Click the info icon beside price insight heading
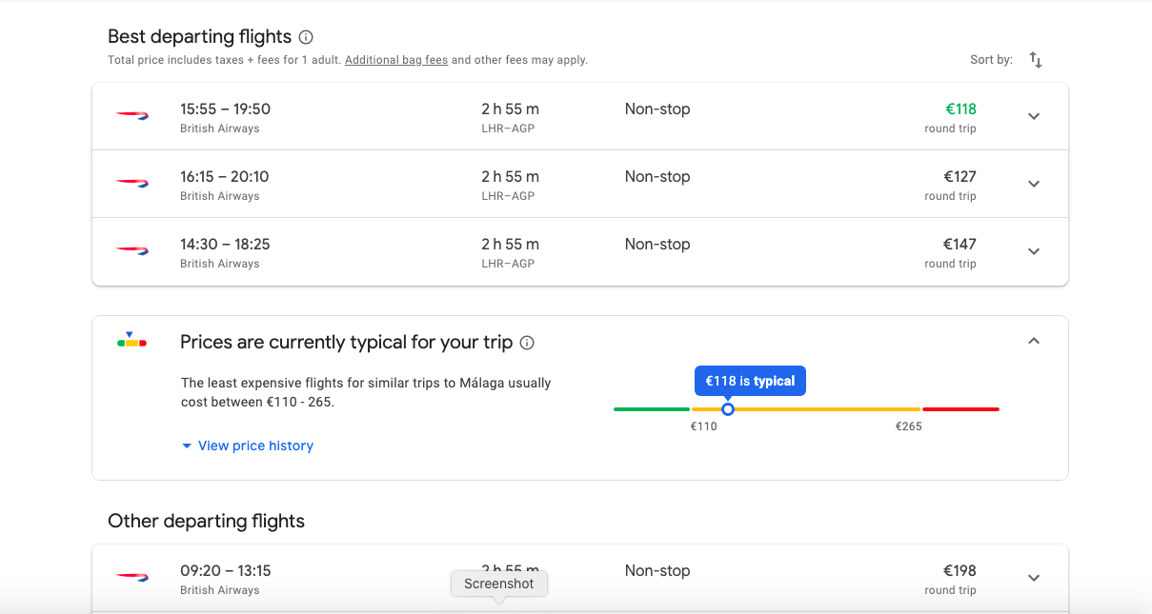Image resolution: width=1152 pixels, height=614 pixels. [527, 343]
